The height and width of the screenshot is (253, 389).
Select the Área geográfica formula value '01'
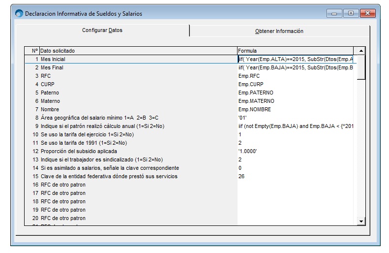pyautogui.click(x=243, y=118)
